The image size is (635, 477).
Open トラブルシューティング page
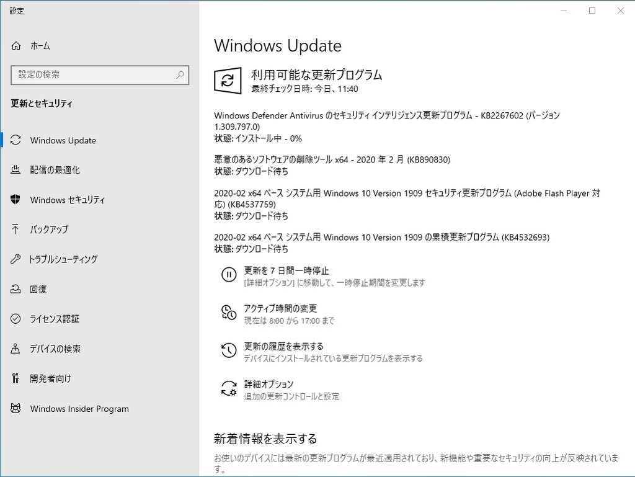point(100,259)
